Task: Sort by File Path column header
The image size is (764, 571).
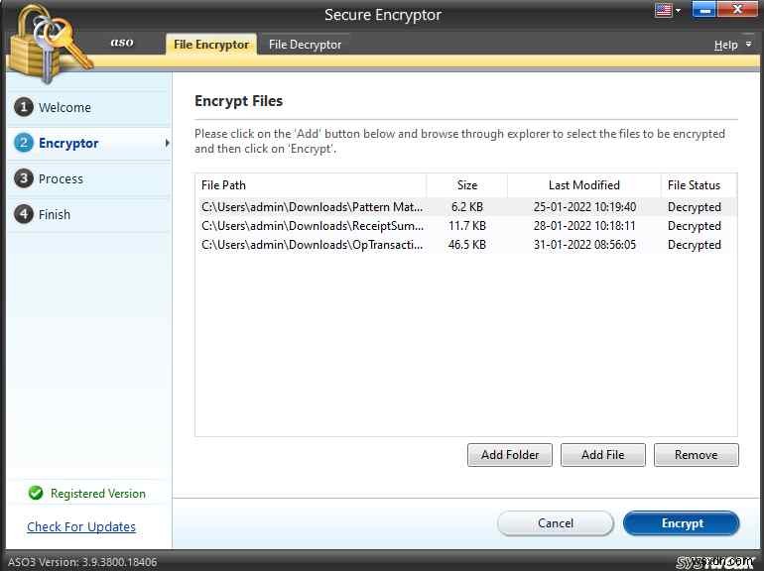Action: click(311, 185)
